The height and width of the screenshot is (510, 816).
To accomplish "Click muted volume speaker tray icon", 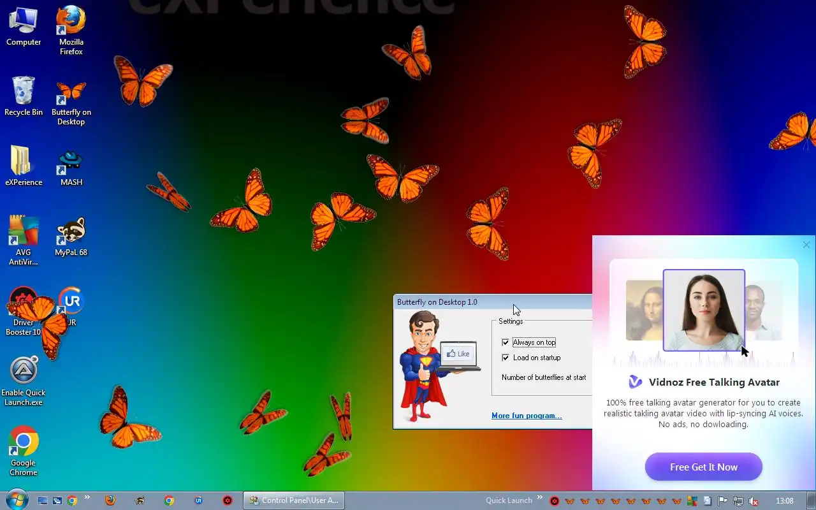I will coord(753,501).
